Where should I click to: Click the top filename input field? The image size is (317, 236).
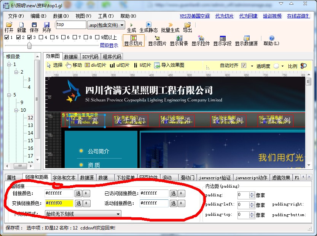[x=71, y=25]
